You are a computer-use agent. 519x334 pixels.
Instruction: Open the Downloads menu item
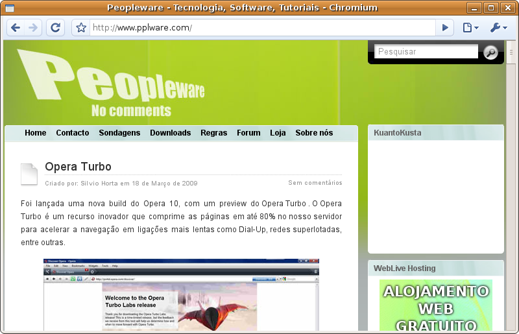[171, 133]
